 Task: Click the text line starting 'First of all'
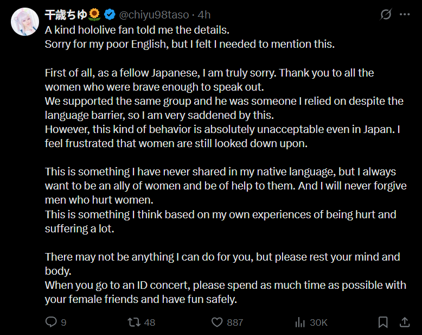[209, 73]
